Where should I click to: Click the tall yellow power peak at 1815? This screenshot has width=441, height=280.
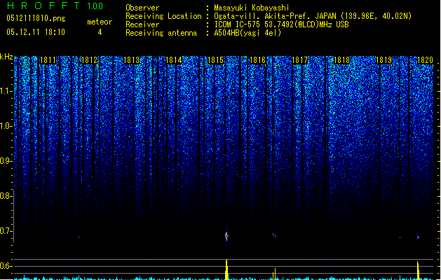pyautogui.click(x=226, y=269)
